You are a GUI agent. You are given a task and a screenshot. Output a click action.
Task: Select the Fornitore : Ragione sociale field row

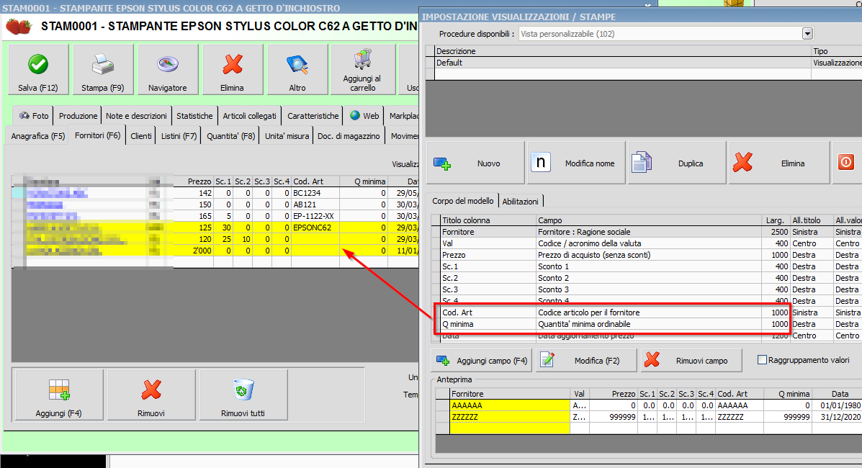pyautogui.click(x=647, y=232)
